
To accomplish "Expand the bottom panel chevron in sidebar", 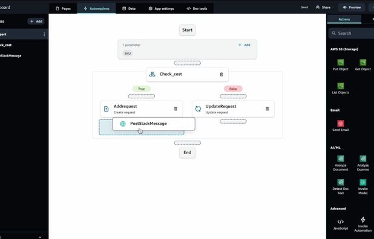I will (x=40, y=237).
